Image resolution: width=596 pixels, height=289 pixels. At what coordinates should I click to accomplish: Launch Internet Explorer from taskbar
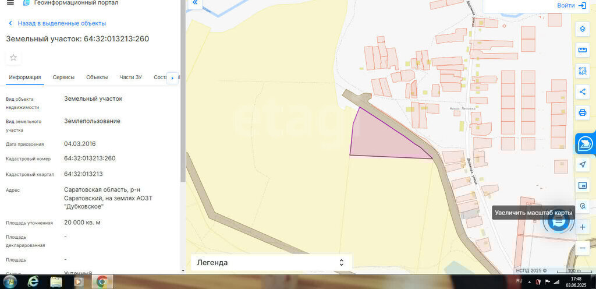tap(33, 282)
